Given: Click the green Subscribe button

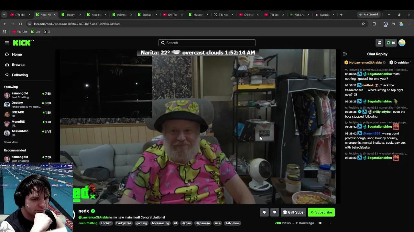Looking at the screenshot, I should click(x=321, y=212).
